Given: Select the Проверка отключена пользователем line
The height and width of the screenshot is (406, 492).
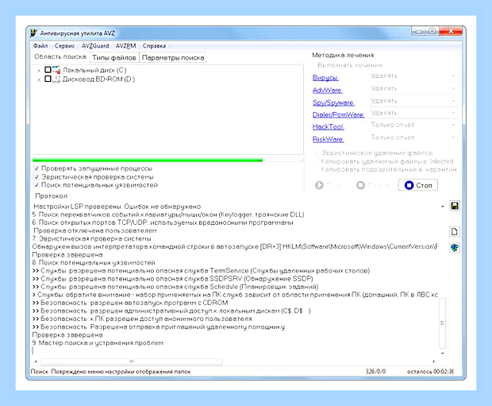Looking at the screenshot, I should [95, 230].
